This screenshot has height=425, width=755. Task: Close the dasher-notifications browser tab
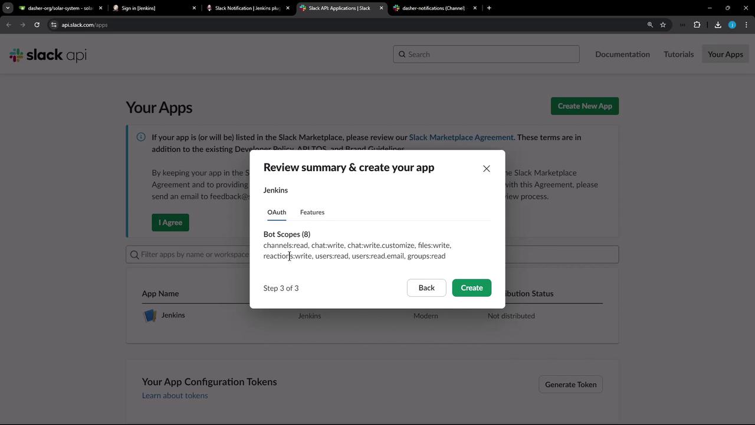click(x=475, y=8)
